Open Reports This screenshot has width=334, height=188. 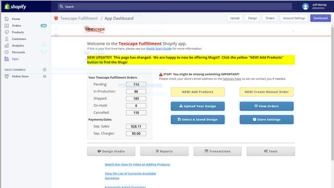click(x=164, y=151)
